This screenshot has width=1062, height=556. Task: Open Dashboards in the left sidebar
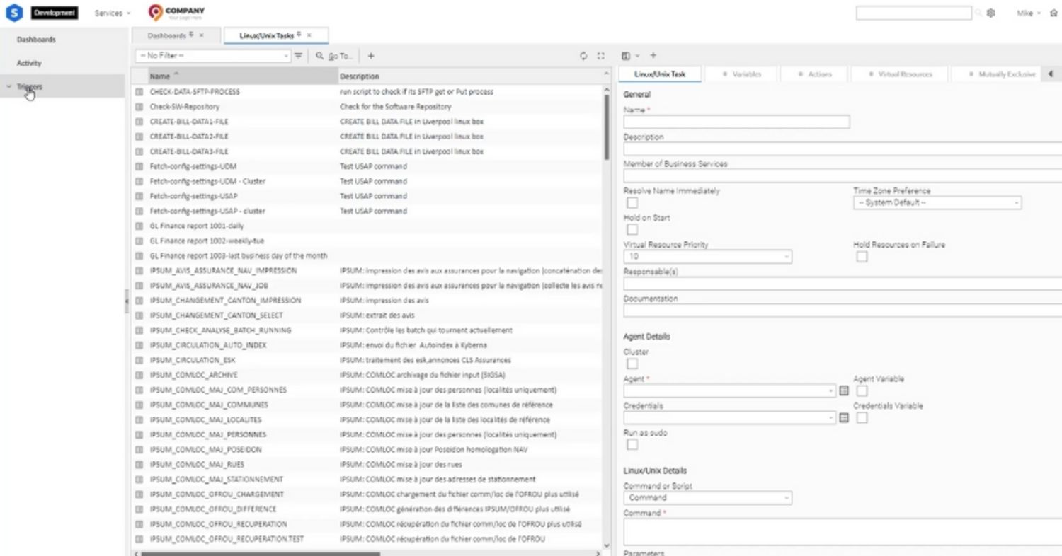pyautogui.click(x=36, y=40)
